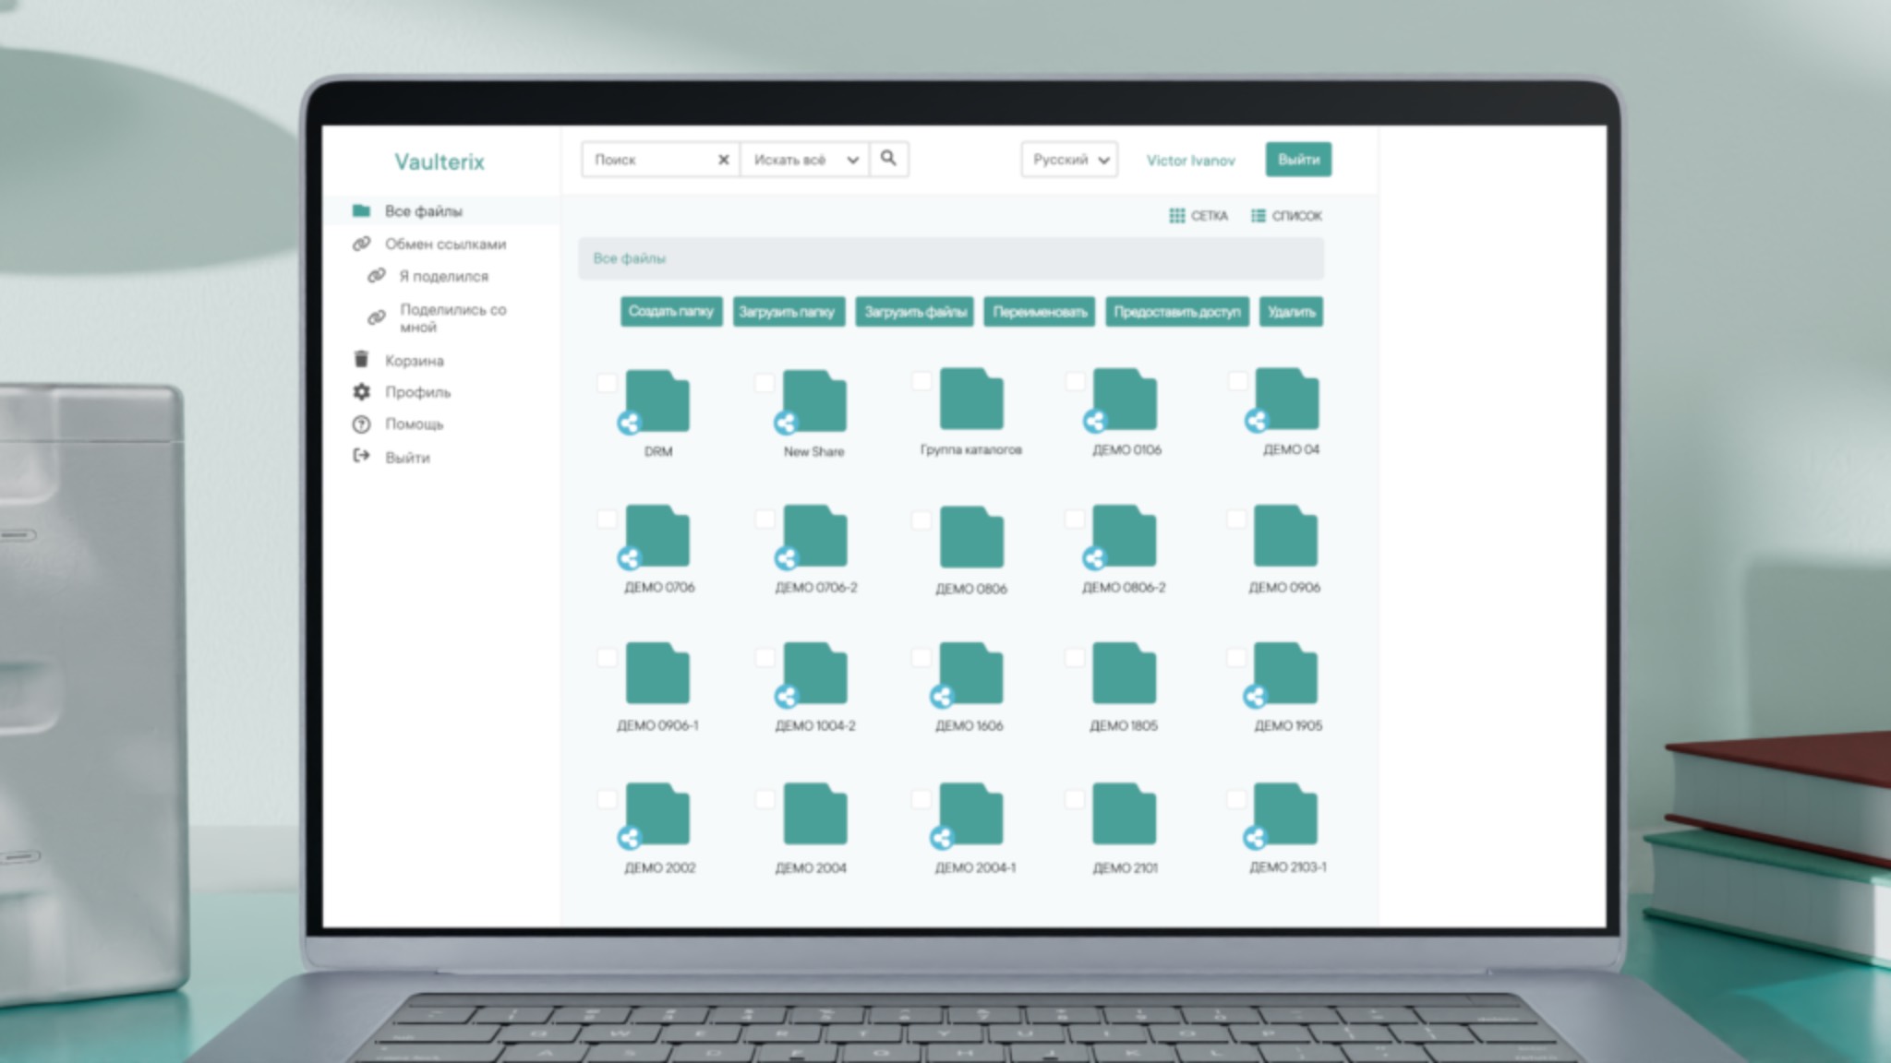
Task: Select Я поделился in sidebar
Action: click(443, 276)
